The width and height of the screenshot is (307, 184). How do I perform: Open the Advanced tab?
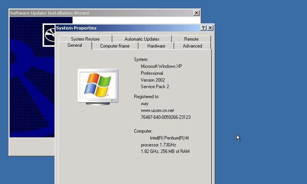[192, 46]
